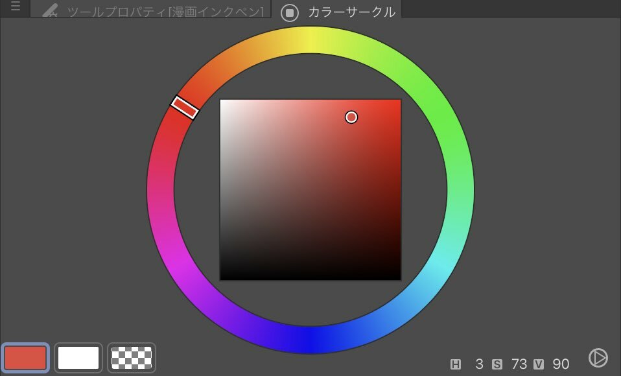Switch to the ツールプロパティ tab
This screenshot has height=376, width=621.
(151, 10)
